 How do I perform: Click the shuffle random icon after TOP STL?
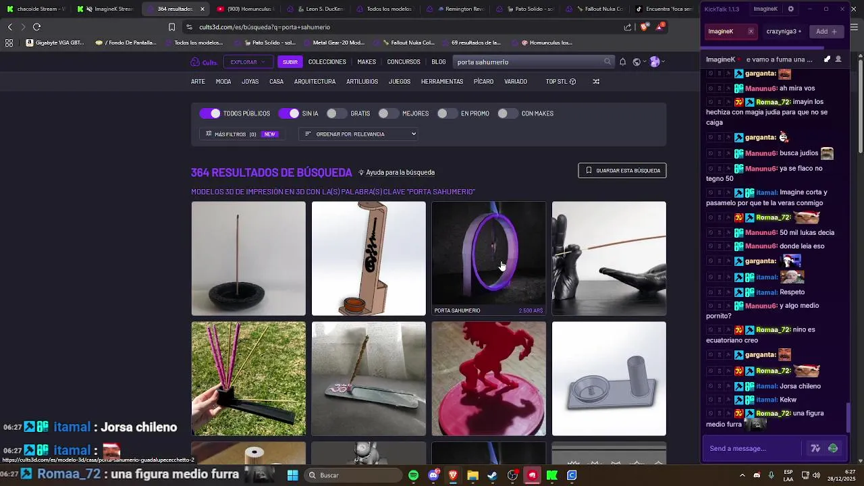(x=596, y=82)
